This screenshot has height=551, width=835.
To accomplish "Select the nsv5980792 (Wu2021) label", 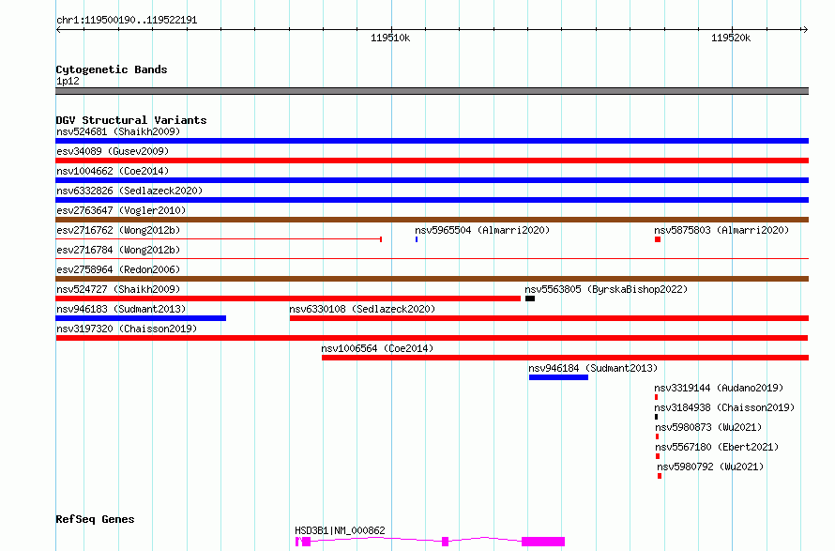I will coord(710,467).
